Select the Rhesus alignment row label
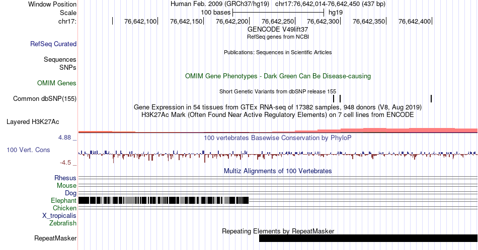 point(65,178)
